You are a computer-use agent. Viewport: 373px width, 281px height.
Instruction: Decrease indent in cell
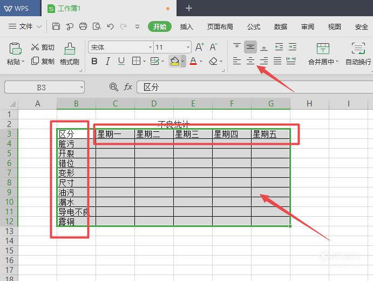pos(279,47)
